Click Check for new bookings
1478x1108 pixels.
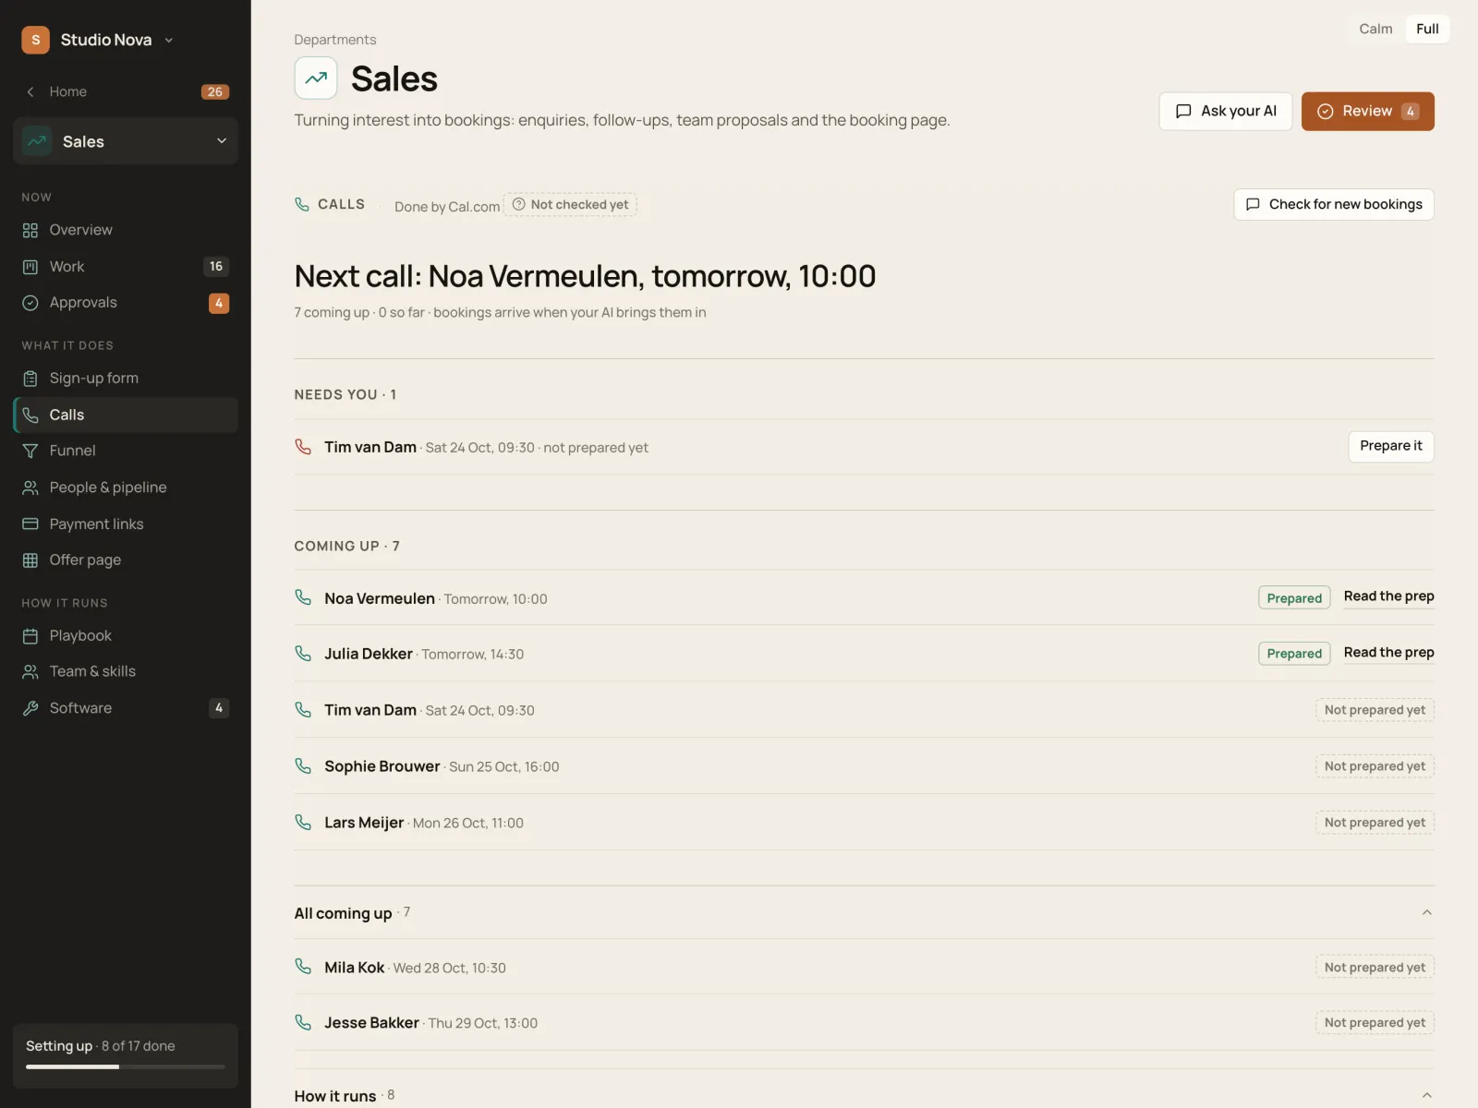pos(1334,204)
